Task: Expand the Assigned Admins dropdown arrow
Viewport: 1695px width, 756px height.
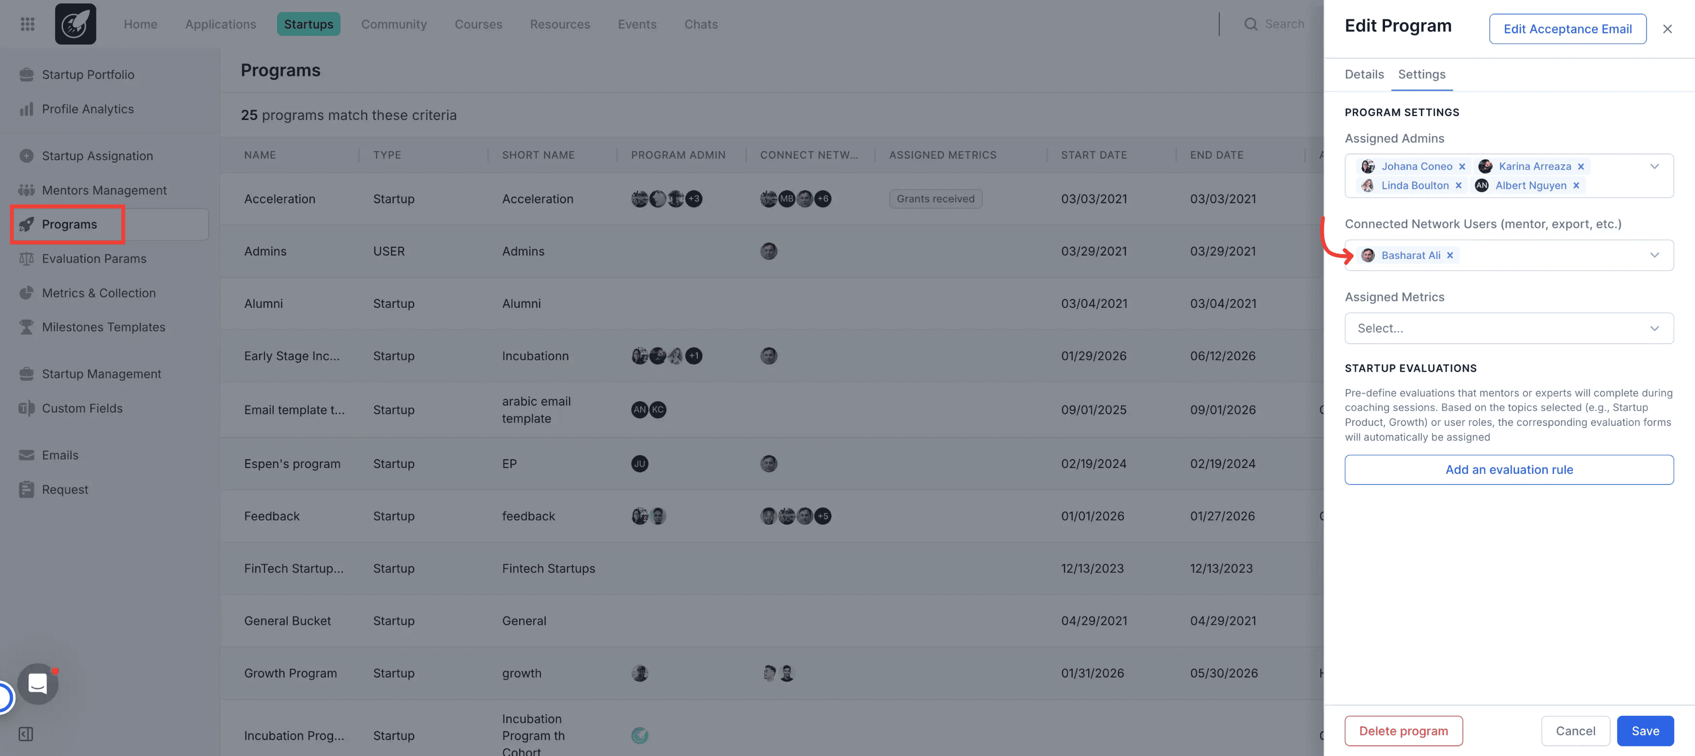Action: (1654, 166)
